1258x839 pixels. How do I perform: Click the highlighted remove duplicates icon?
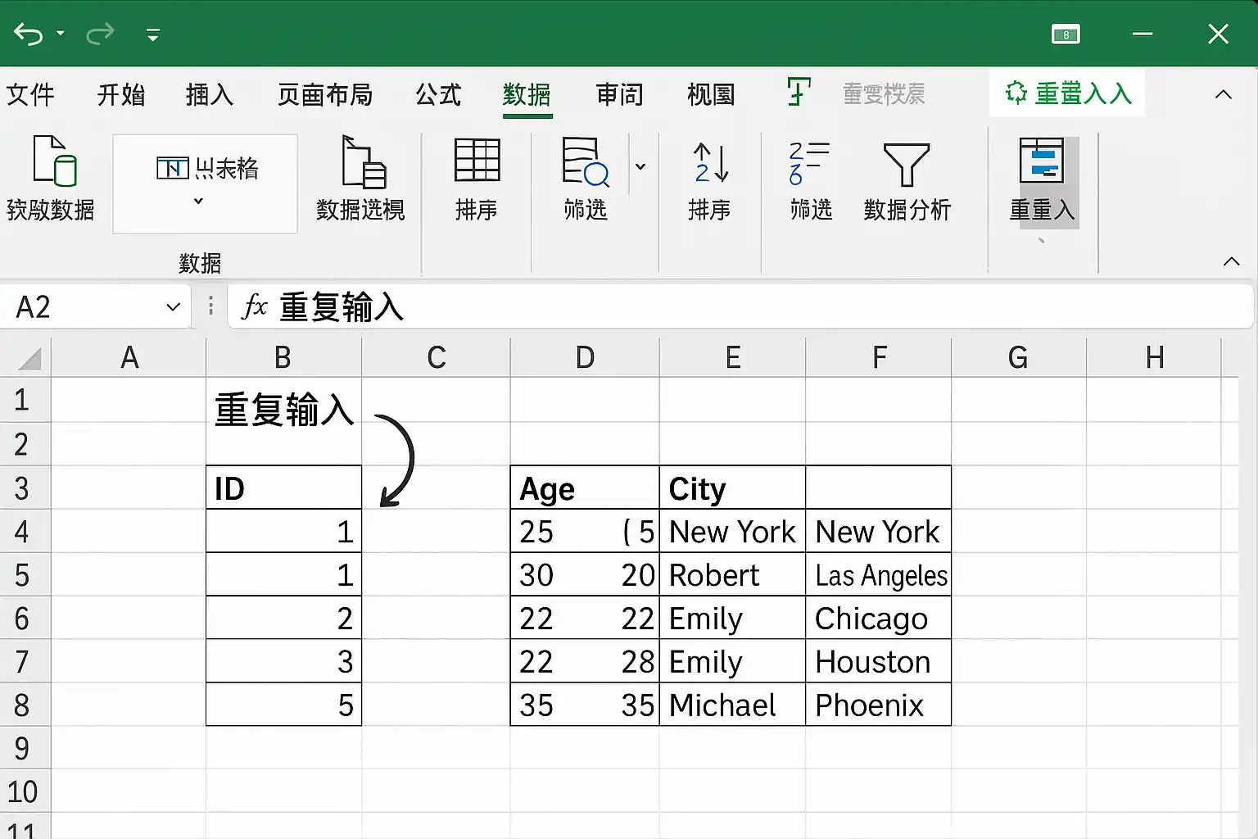[x=1041, y=161]
